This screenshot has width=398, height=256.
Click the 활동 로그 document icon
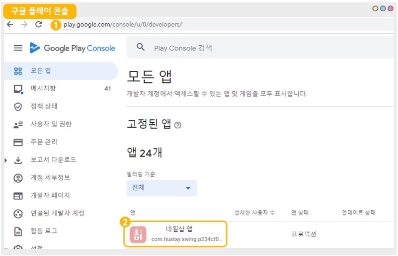pyautogui.click(x=18, y=232)
